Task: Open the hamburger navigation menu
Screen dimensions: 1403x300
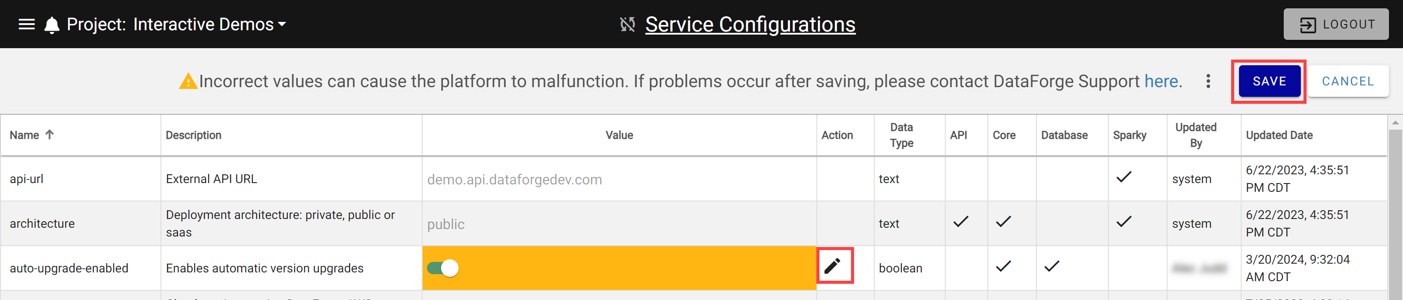Action: pyautogui.click(x=27, y=25)
